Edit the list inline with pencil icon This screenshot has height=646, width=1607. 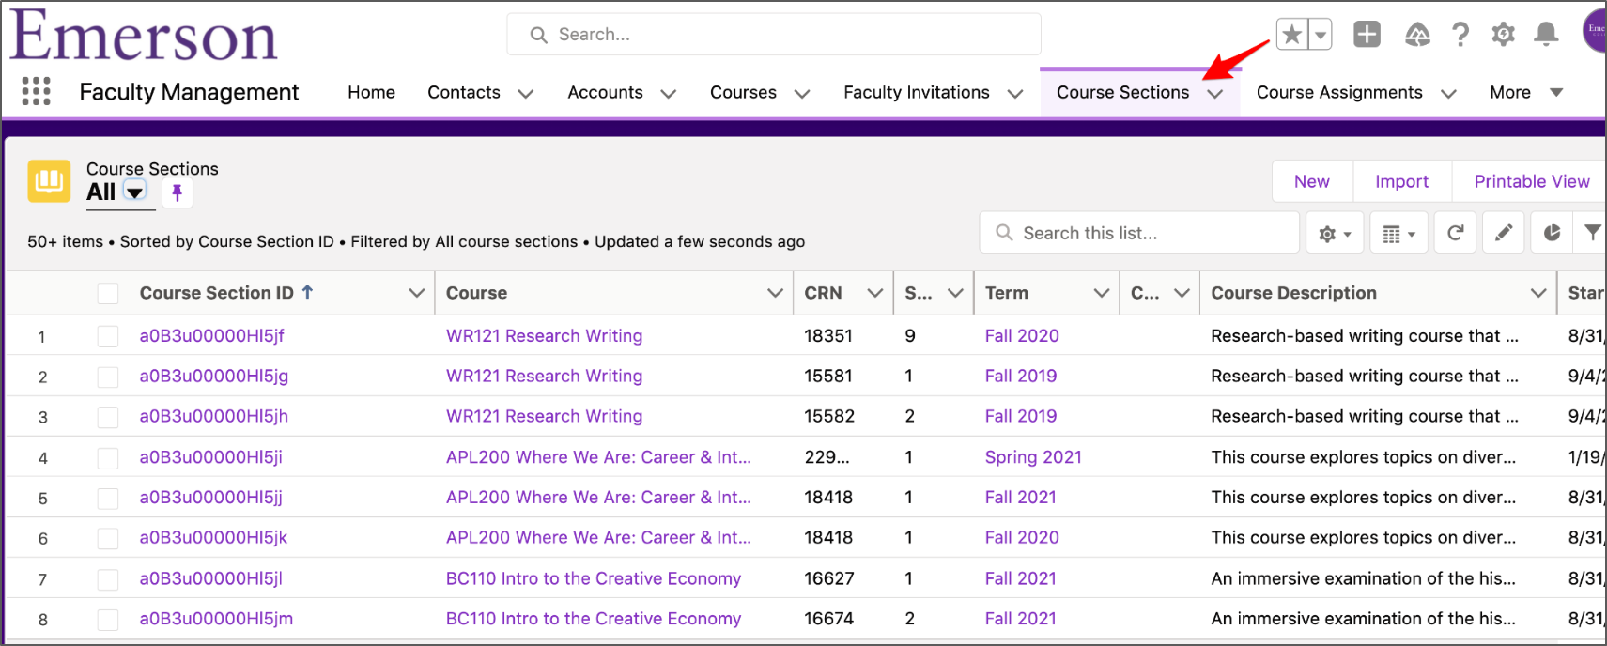point(1503,233)
